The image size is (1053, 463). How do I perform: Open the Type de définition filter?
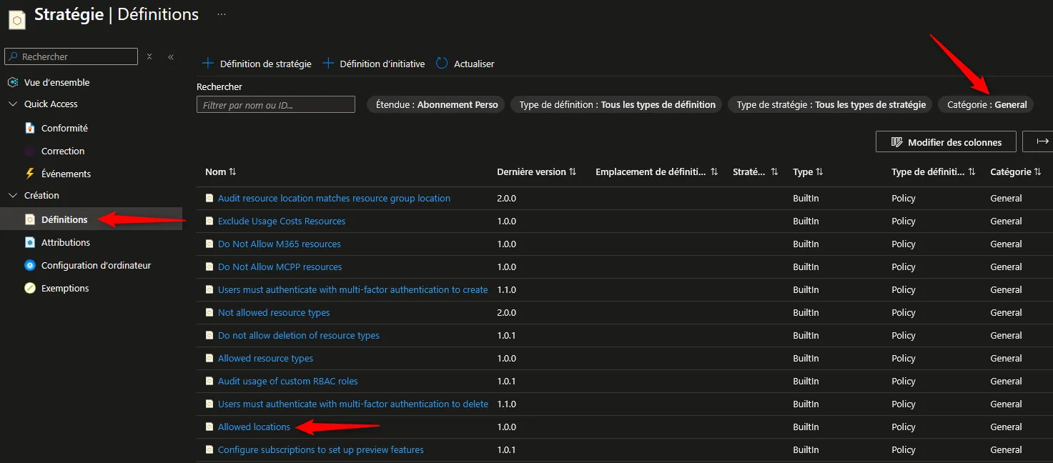point(617,104)
